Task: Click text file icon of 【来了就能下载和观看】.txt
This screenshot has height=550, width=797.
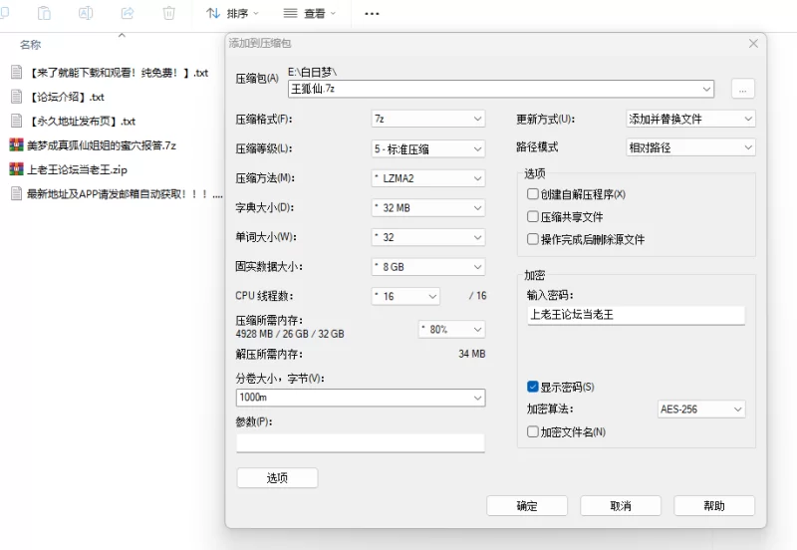Action: click(x=16, y=73)
